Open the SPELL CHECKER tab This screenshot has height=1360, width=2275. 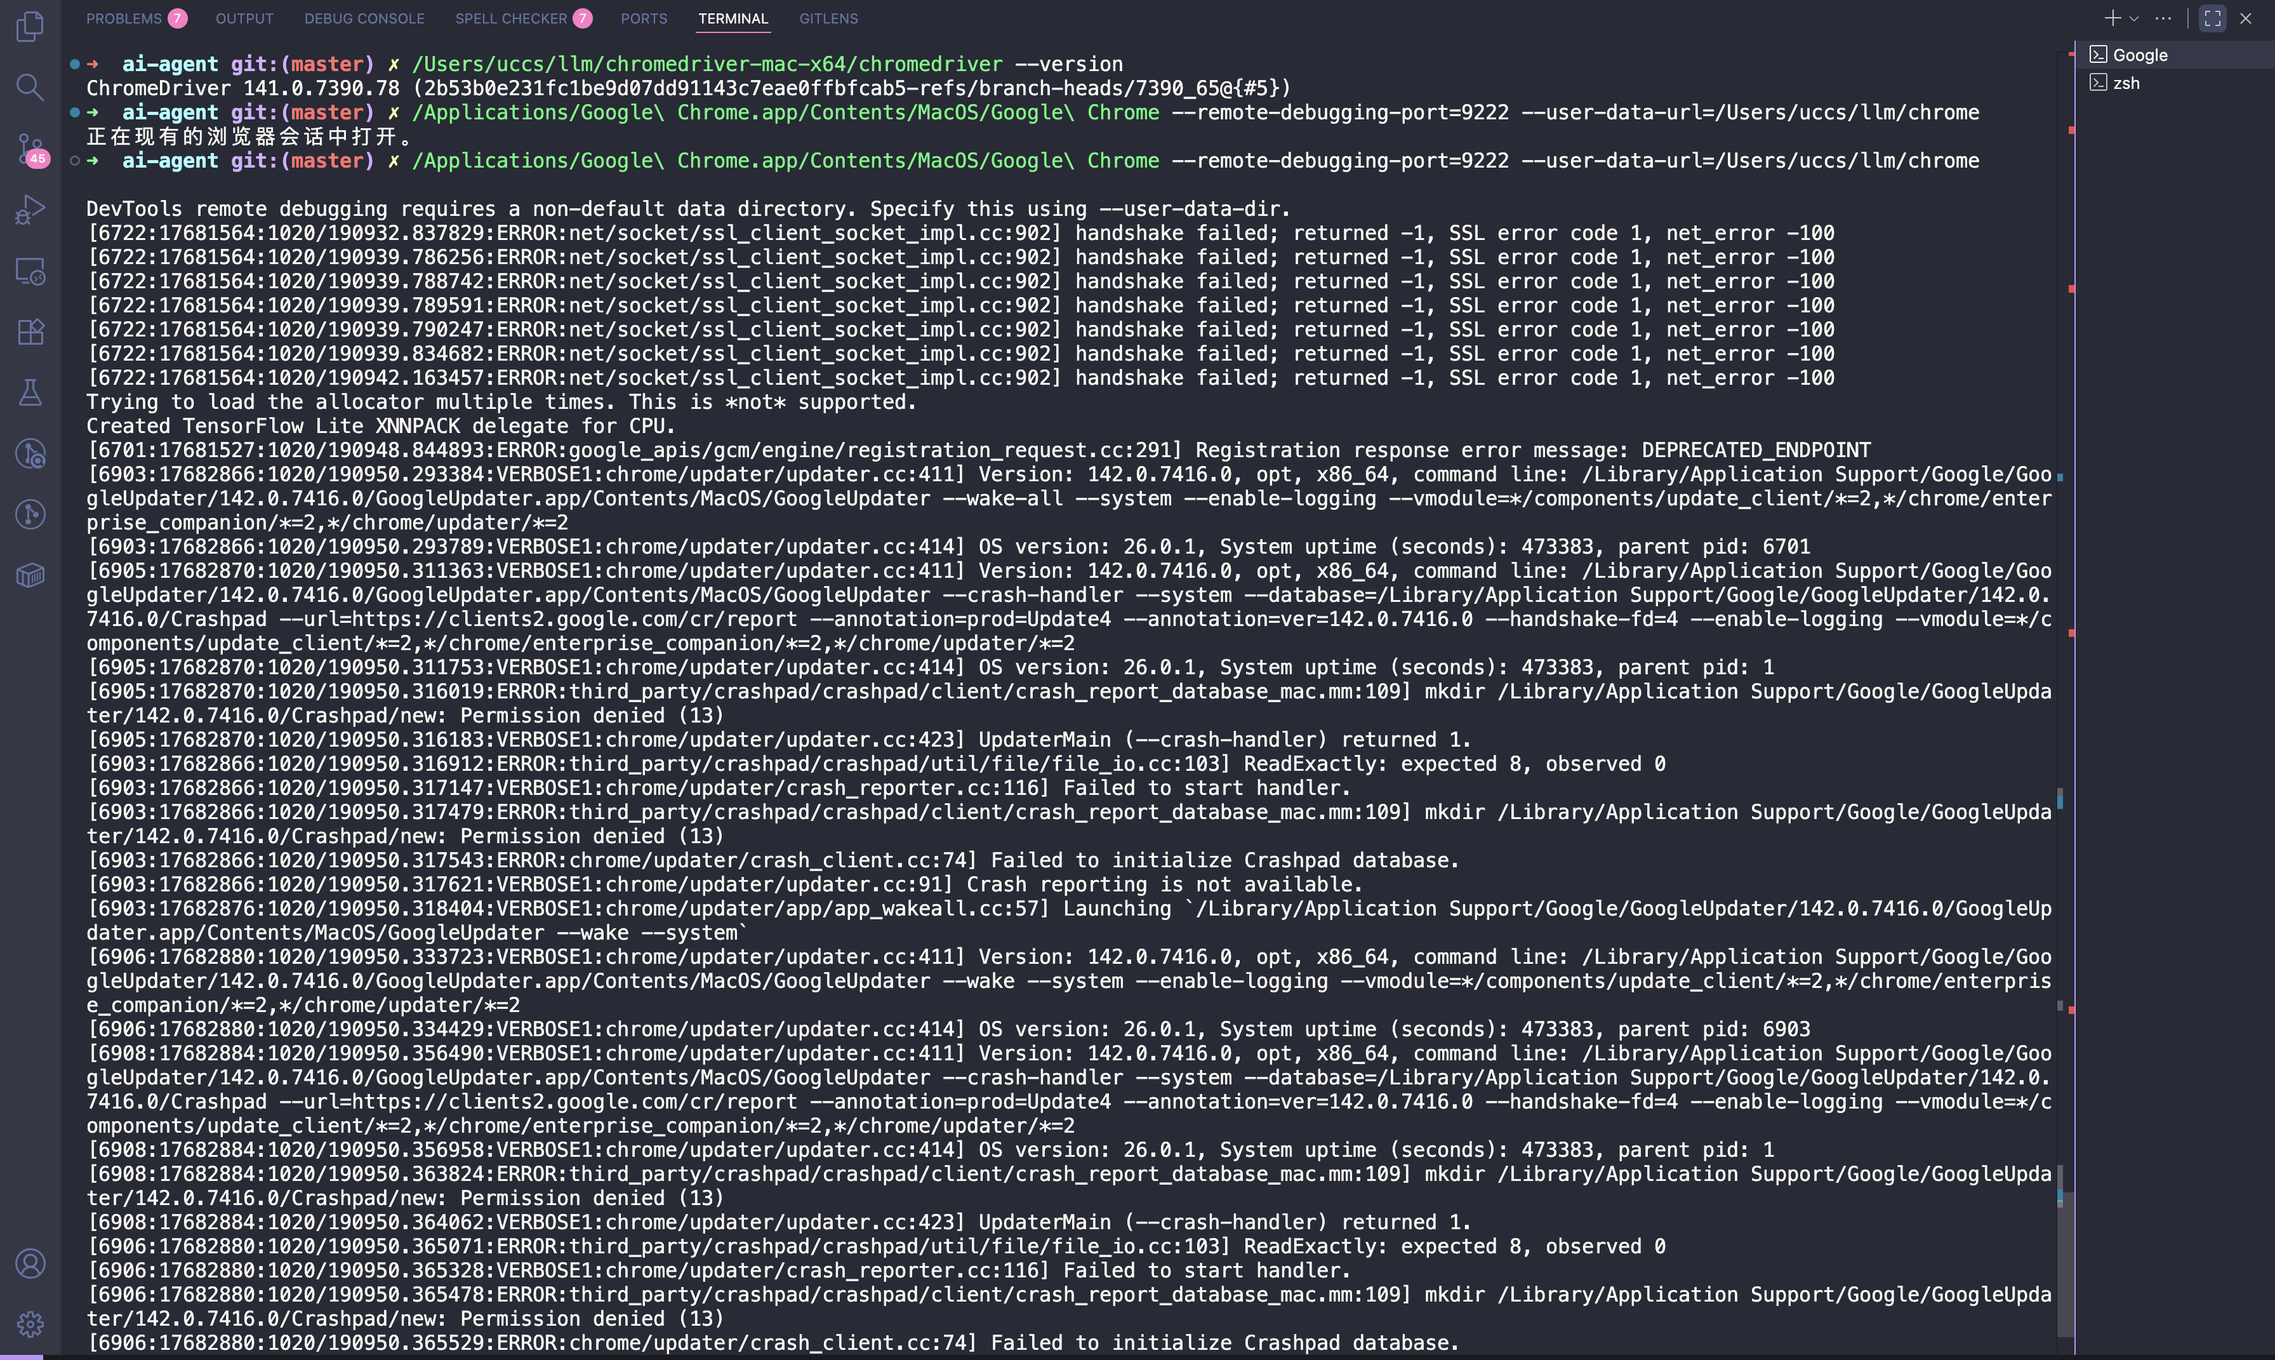tap(510, 18)
